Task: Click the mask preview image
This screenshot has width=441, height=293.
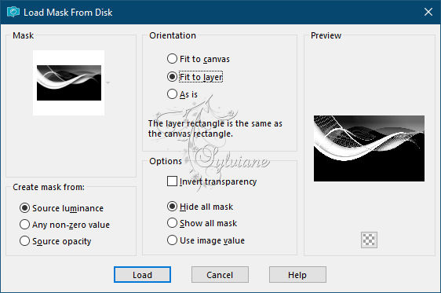Action: coord(369,148)
